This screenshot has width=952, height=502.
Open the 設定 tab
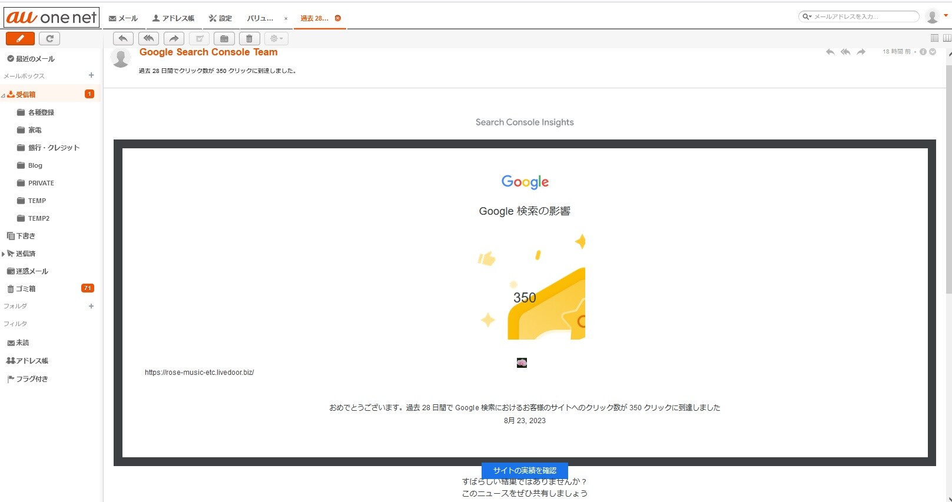(220, 18)
